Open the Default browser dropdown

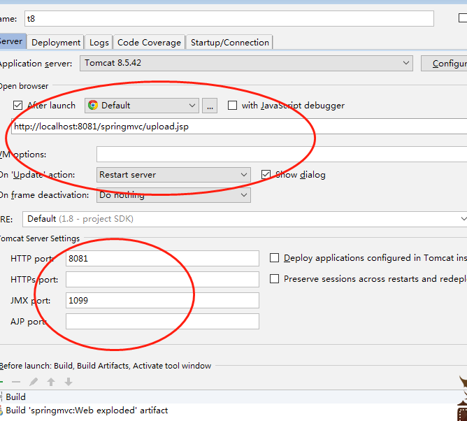pyautogui.click(x=142, y=106)
